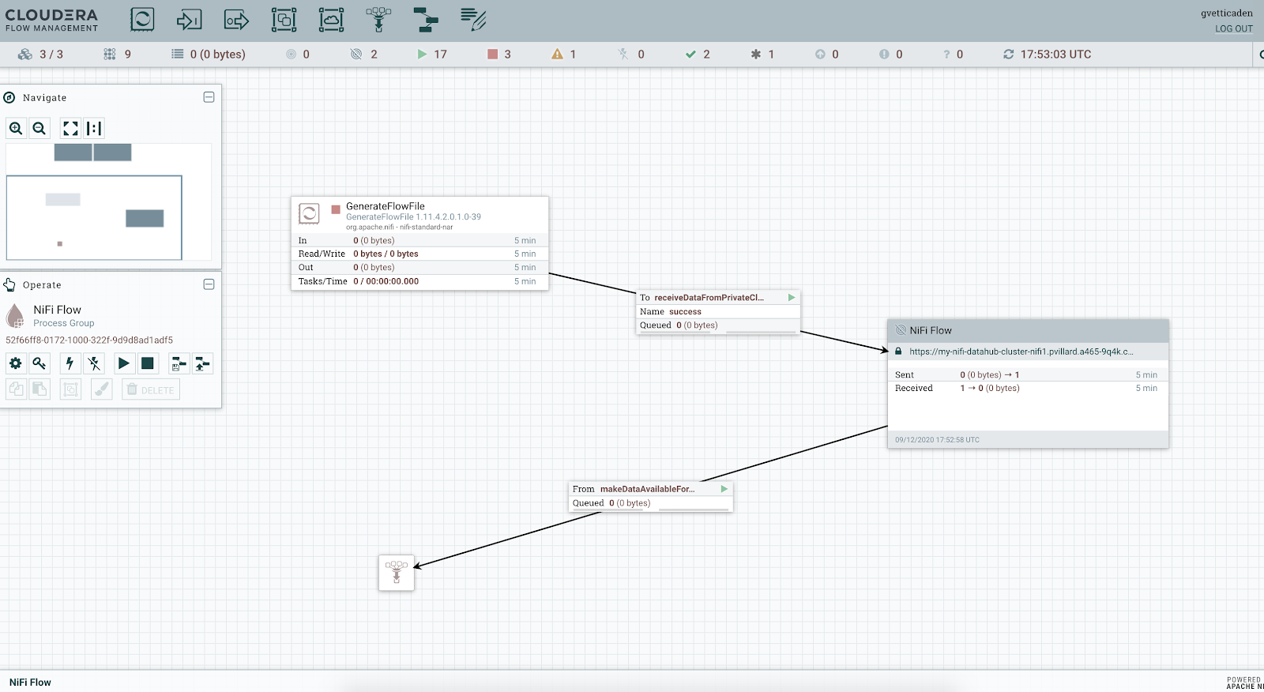Select the Funnel icon in top toolbar
The height and width of the screenshot is (692, 1264).
coord(378,20)
